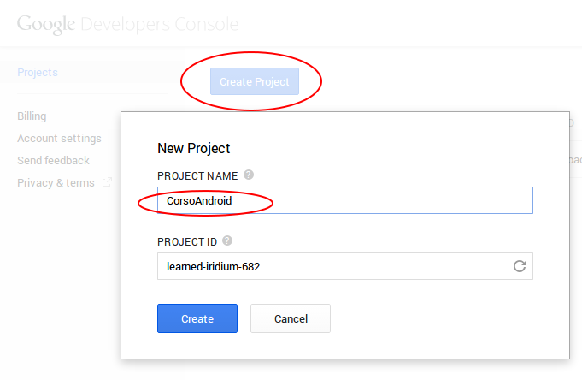Click the Developers Console title text
582x380 pixels.
click(x=159, y=24)
